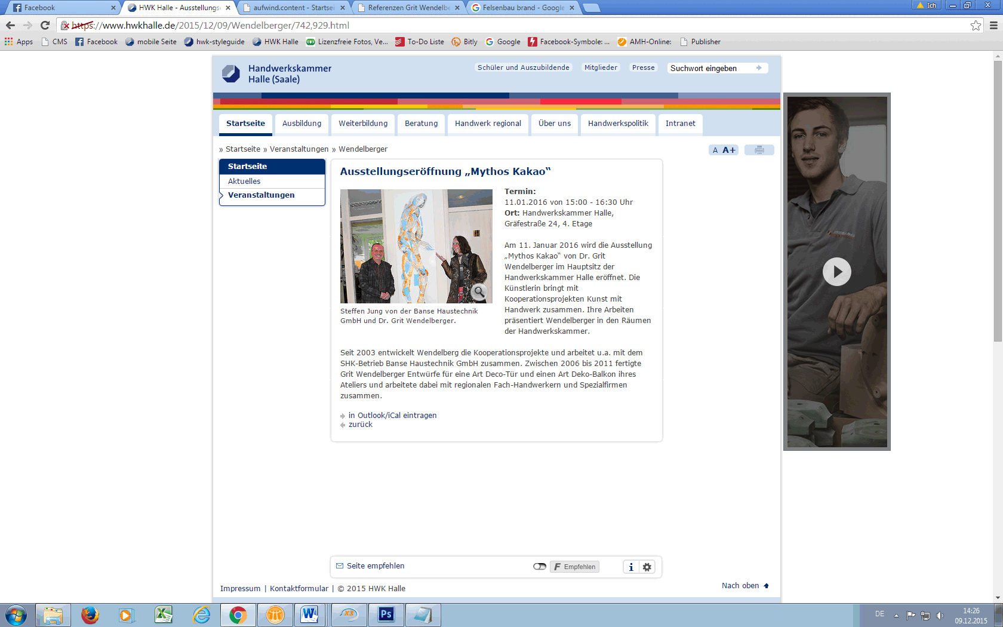Click the 'in Outlook/iCal eintragen' link
The image size is (1003, 627).
pyautogui.click(x=392, y=416)
